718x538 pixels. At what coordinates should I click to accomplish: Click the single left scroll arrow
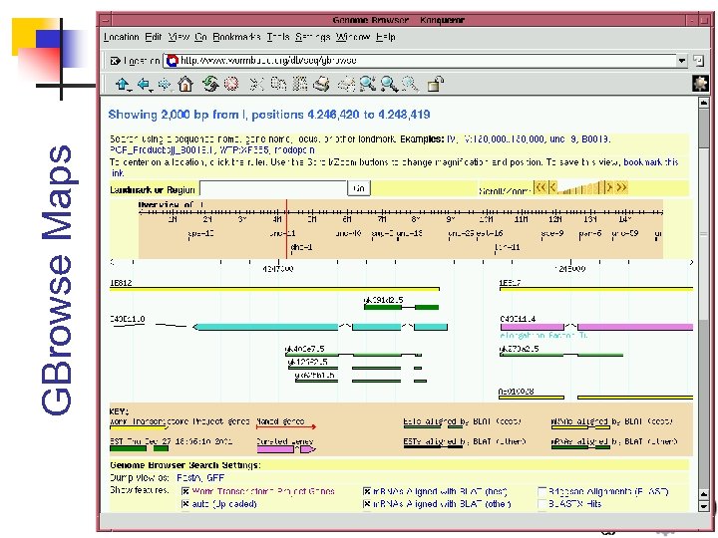click(x=552, y=187)
